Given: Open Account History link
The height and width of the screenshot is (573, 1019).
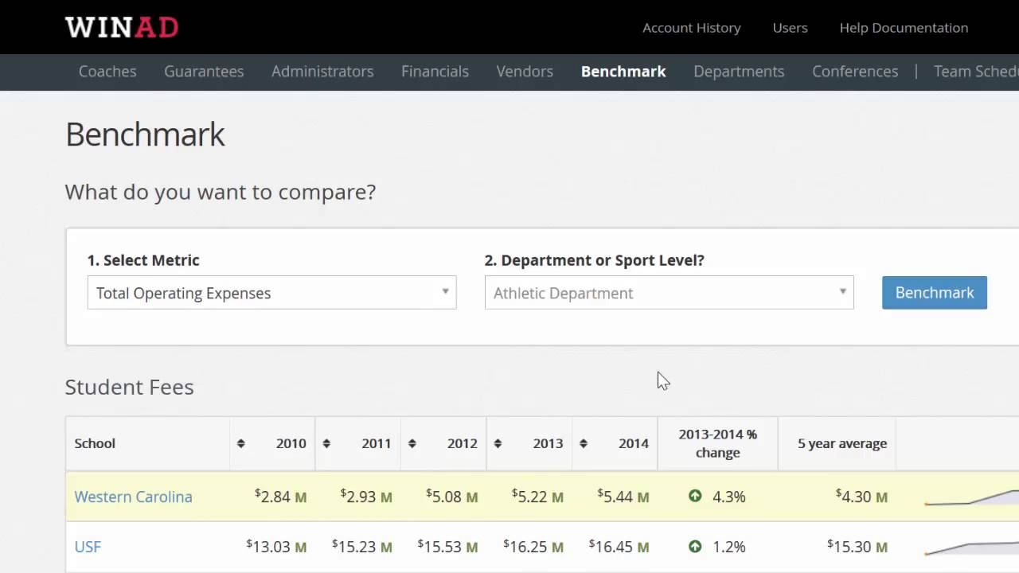Looking at the screenshot, I should click(x=692, y=28).
